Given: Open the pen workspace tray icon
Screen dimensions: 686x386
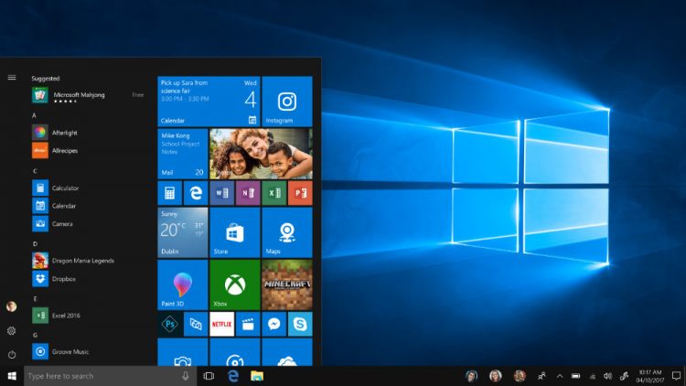Looking at the screenshot, I should click(624, 376).
